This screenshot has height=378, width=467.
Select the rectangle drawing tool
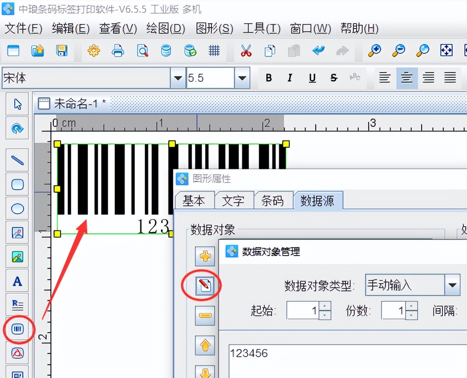[x=17, y=184]
